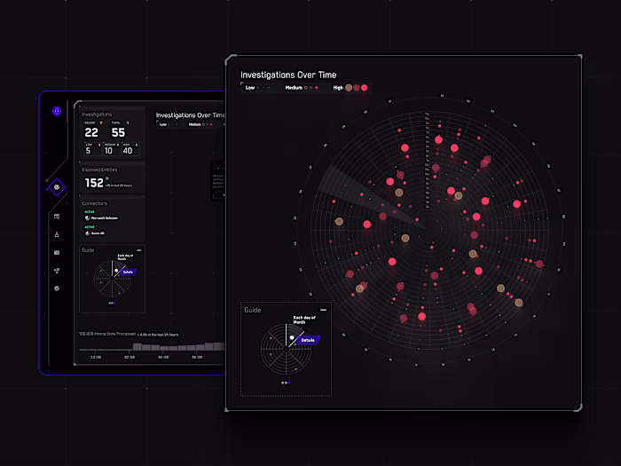Select the diamond-framed radar icon in sidebar
Viewport: 621px width, 466px height.
pyautogui.click(x=57, y=187)
